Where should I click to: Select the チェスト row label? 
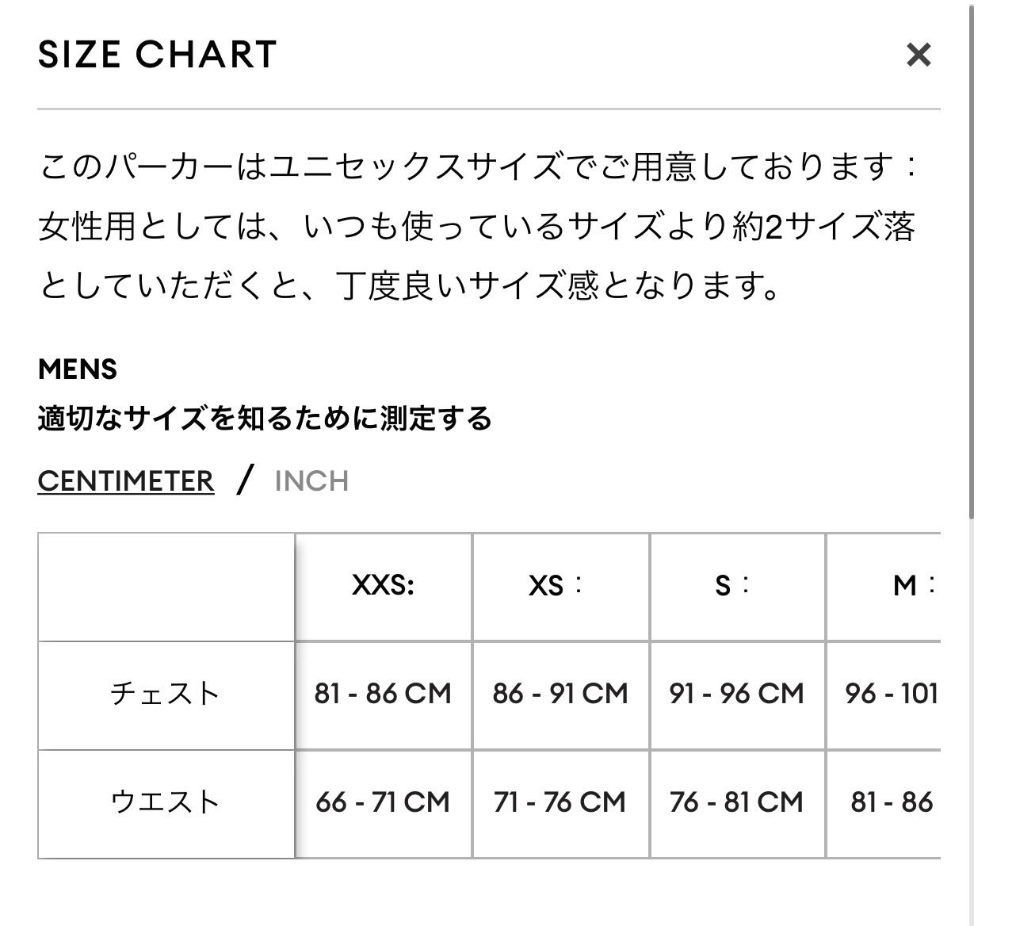click(x=165, y=694)
